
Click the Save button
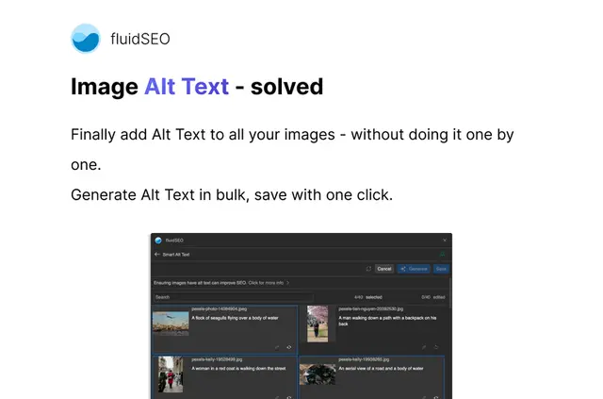441,269
